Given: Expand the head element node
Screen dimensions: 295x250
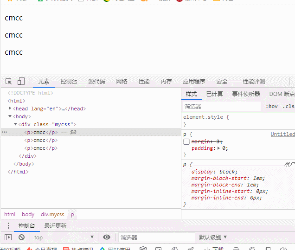Looking at the screenshot, I should pyautogui.click(x=10, y=108).
